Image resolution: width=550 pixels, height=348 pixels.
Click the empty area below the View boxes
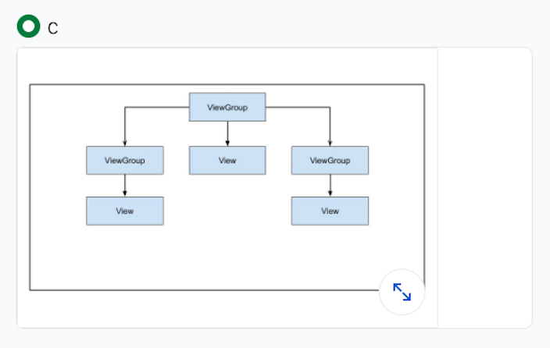(227, 257)
